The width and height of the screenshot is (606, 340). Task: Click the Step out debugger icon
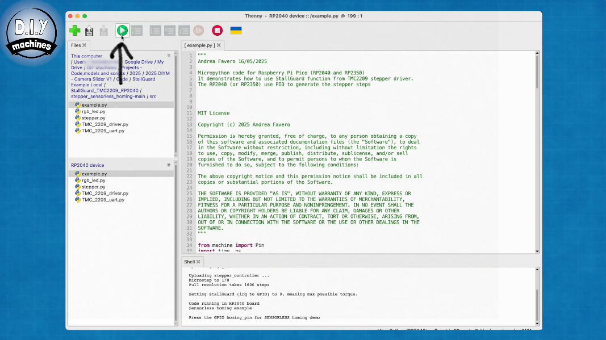coord(183,31)
